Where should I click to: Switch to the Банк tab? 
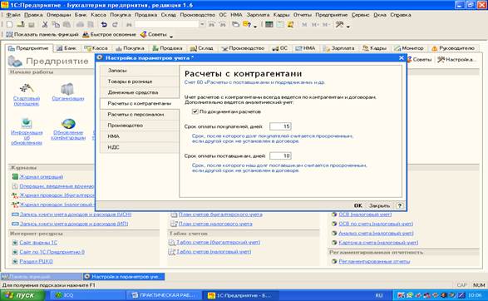pos(67,48)
